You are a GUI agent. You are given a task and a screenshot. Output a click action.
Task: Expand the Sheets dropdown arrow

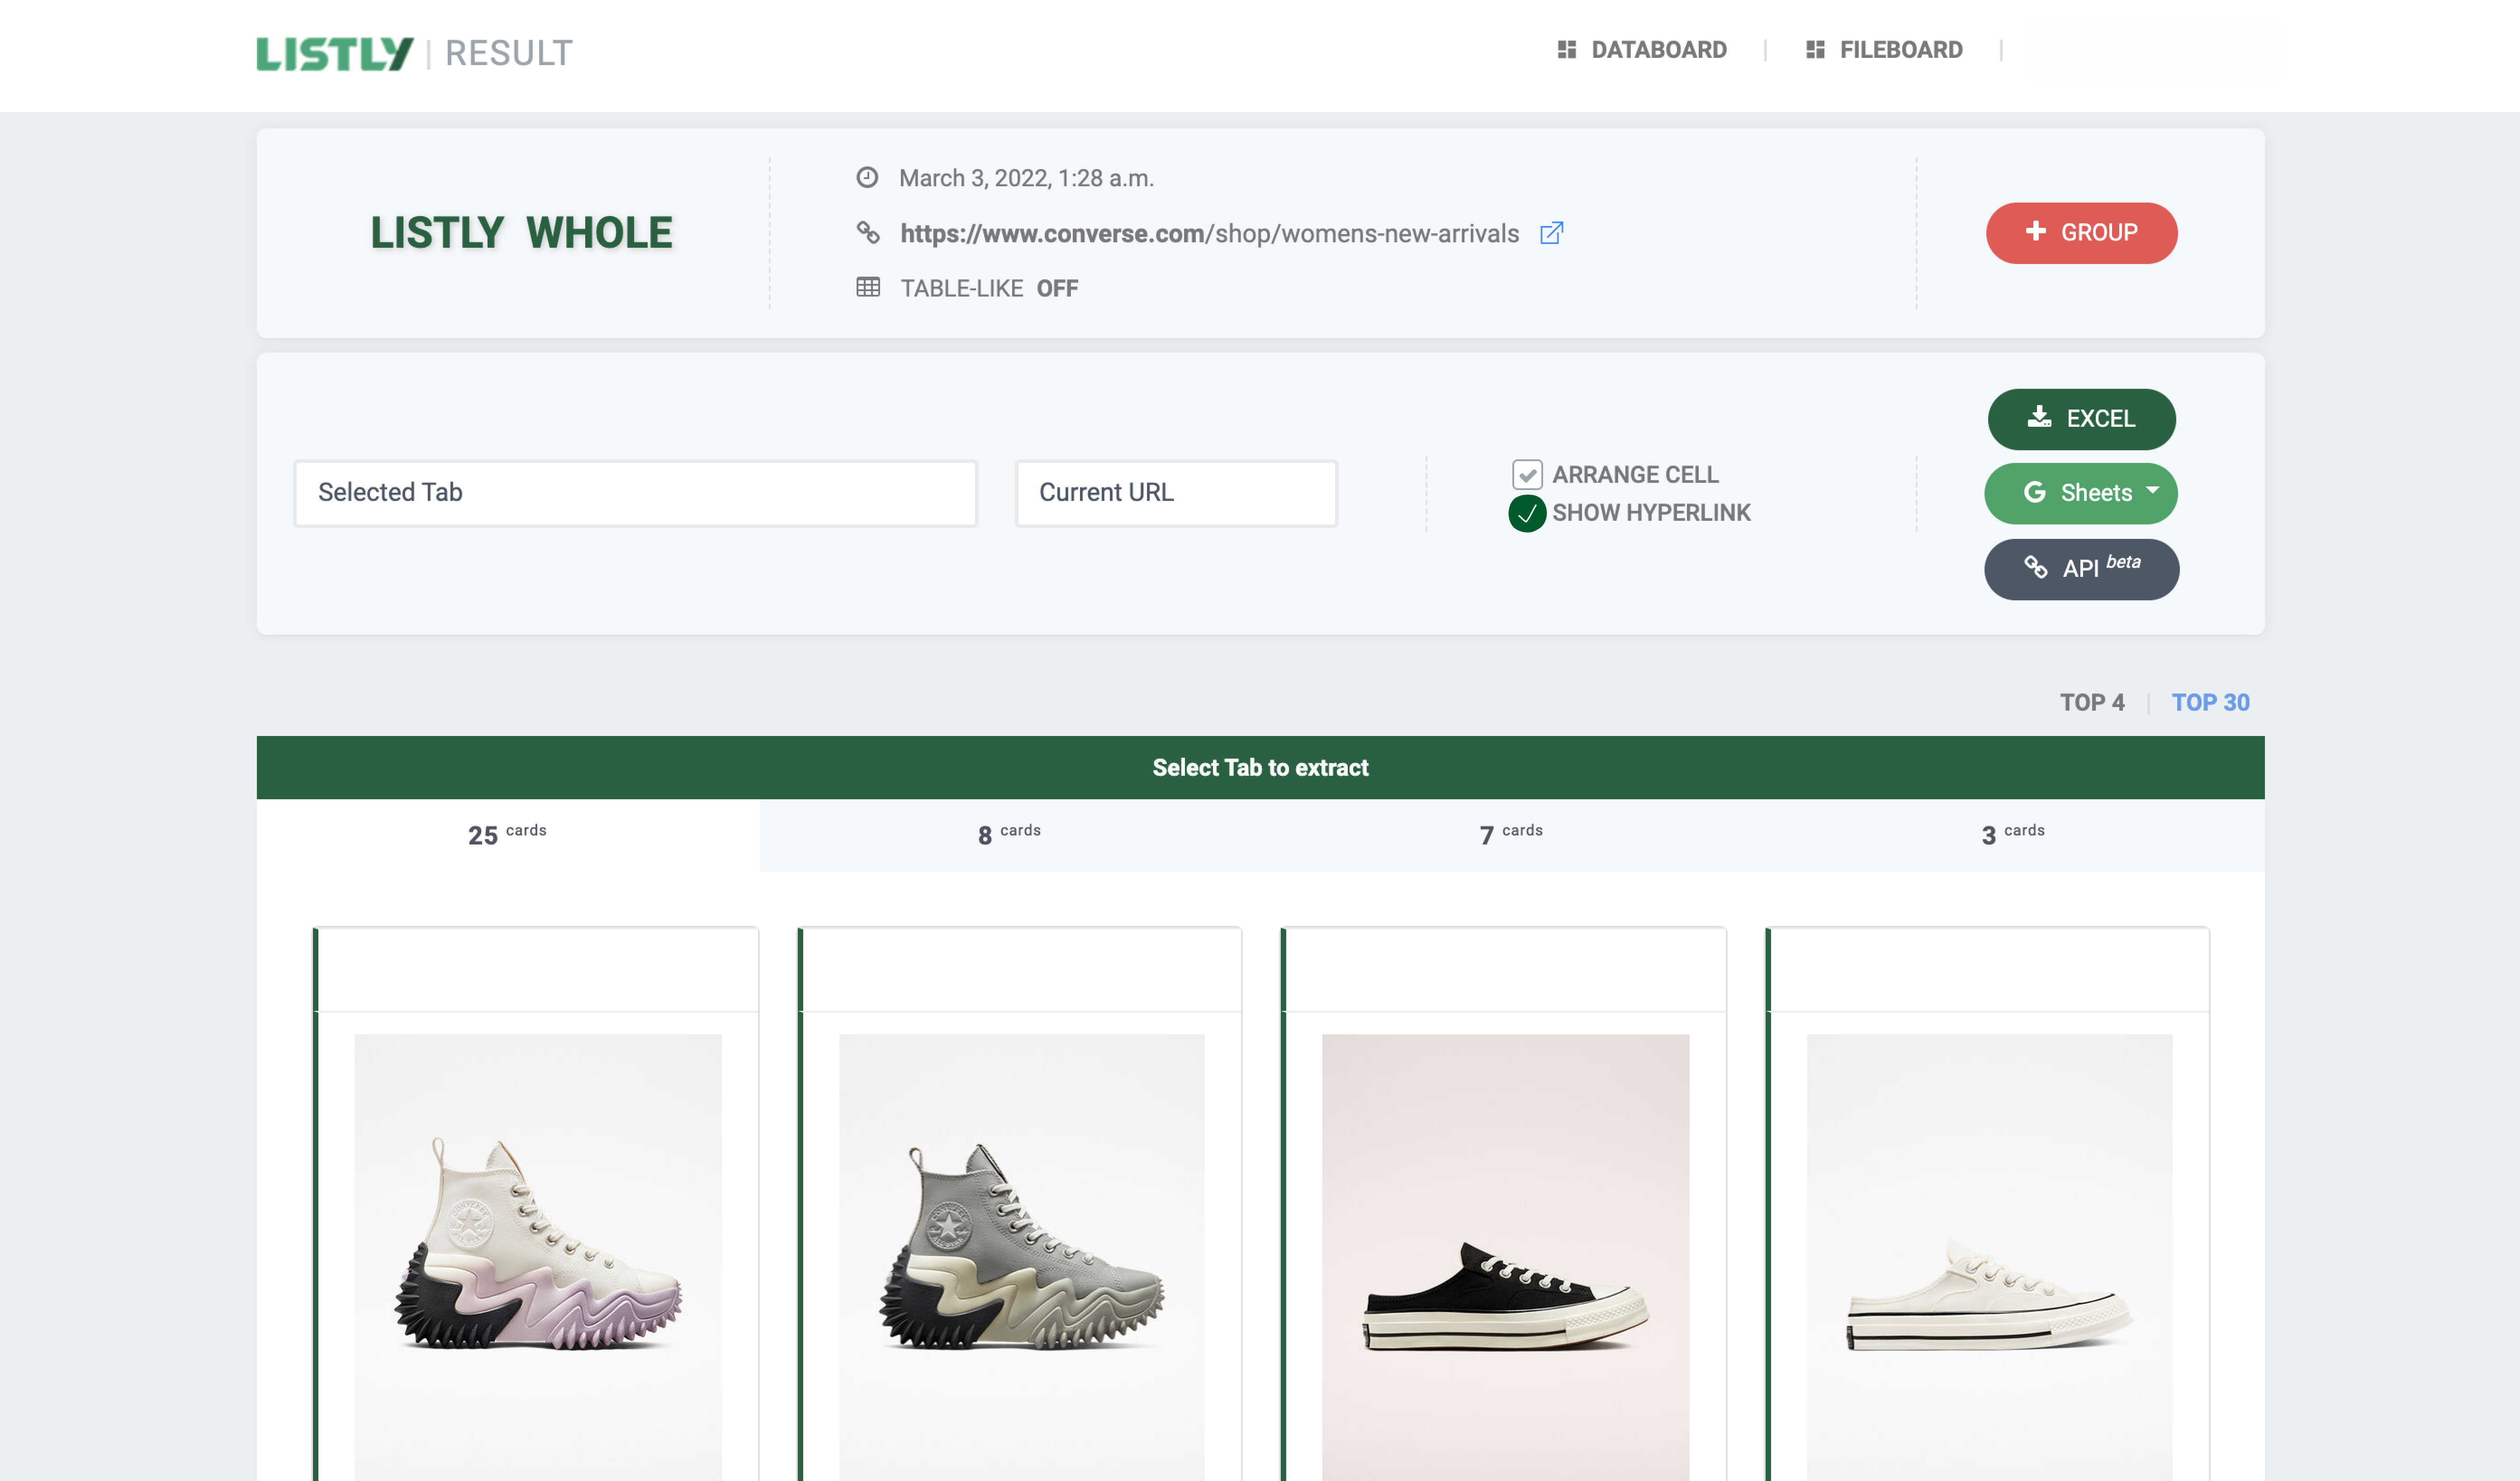click(2152, 491)
